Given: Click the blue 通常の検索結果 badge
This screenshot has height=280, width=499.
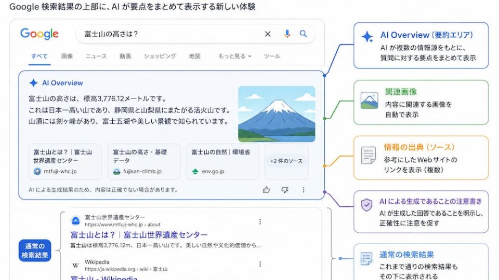Looking at the screenshot, I should 35,250.
